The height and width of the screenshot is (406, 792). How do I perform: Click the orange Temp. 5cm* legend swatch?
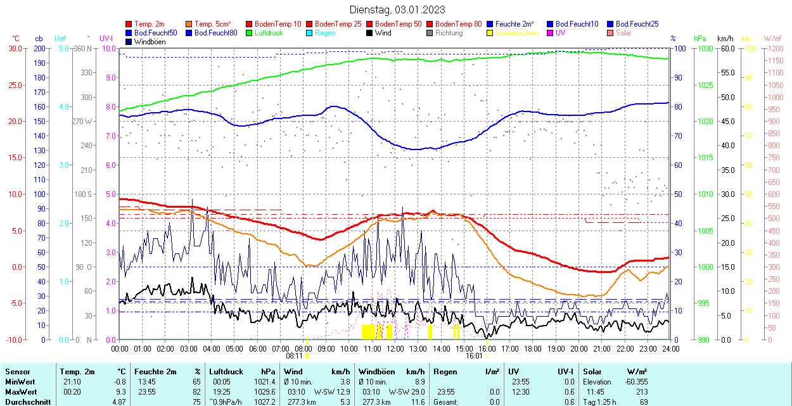(x=189, y=24)
